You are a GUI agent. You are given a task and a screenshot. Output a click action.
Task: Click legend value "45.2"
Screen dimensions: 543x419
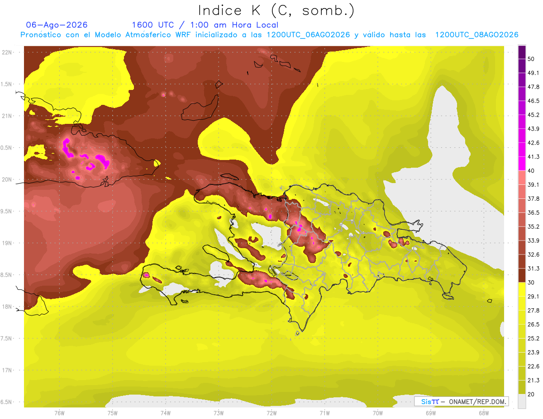[533, 115]
